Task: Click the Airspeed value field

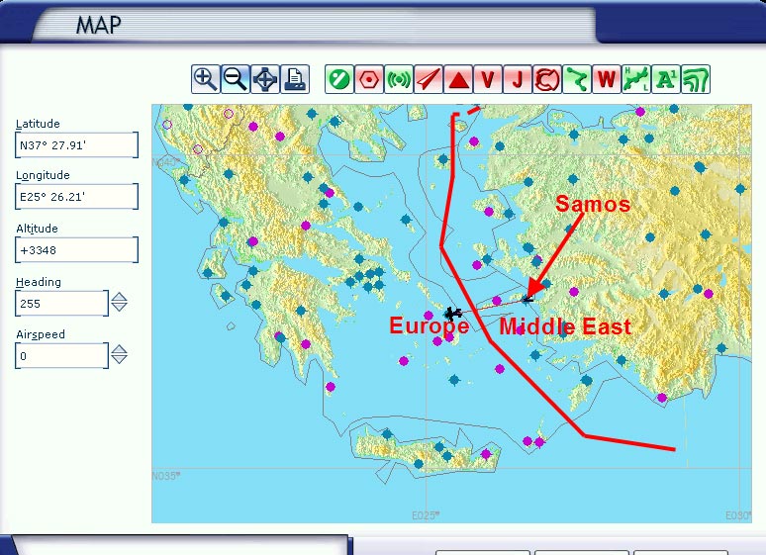Action: 61,356
